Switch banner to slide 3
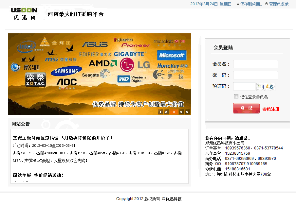The height and width of the screenshot is (206, 296). (174, 112)
